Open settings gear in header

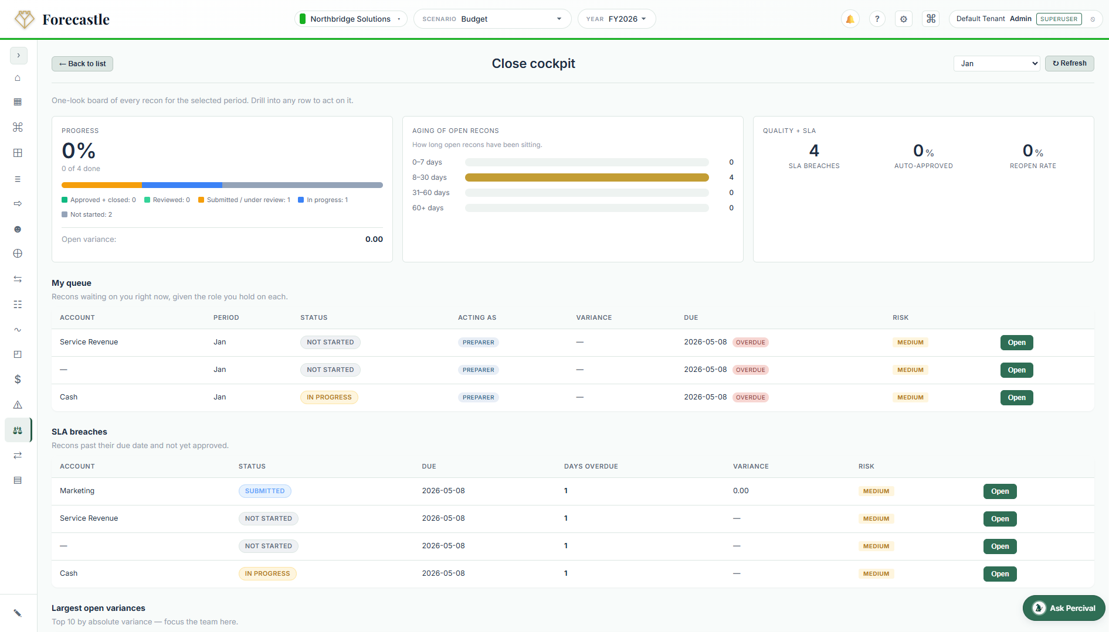[904, 19]
